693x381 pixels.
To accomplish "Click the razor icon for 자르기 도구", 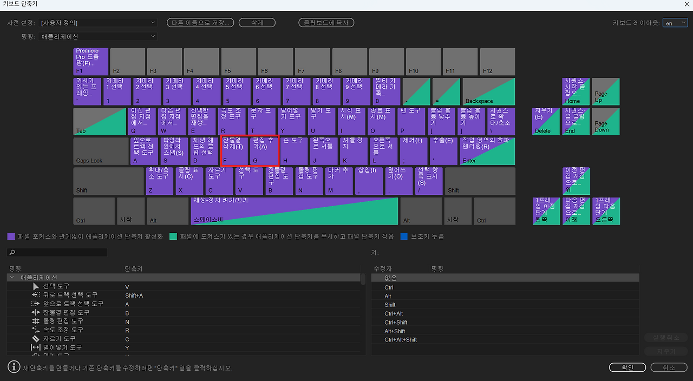I will [x=36, y=338].
